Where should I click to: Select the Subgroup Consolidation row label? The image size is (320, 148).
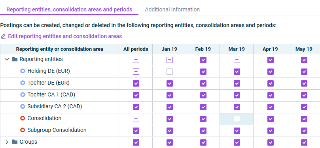pos(57,130)
